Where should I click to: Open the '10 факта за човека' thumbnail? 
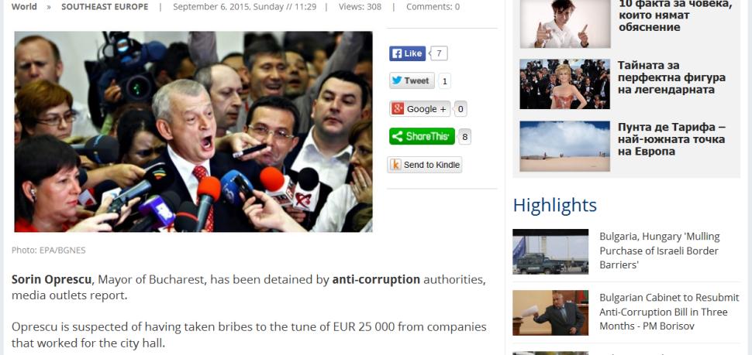click(x=565, y=24)
